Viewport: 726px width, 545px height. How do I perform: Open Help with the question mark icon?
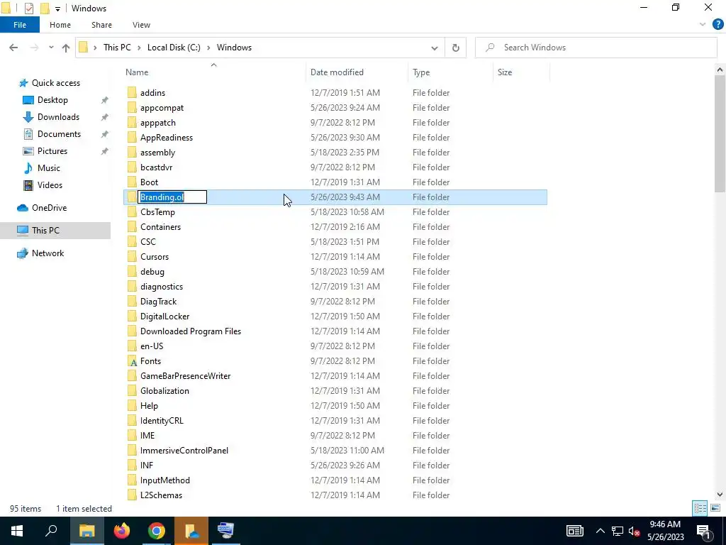717,25
